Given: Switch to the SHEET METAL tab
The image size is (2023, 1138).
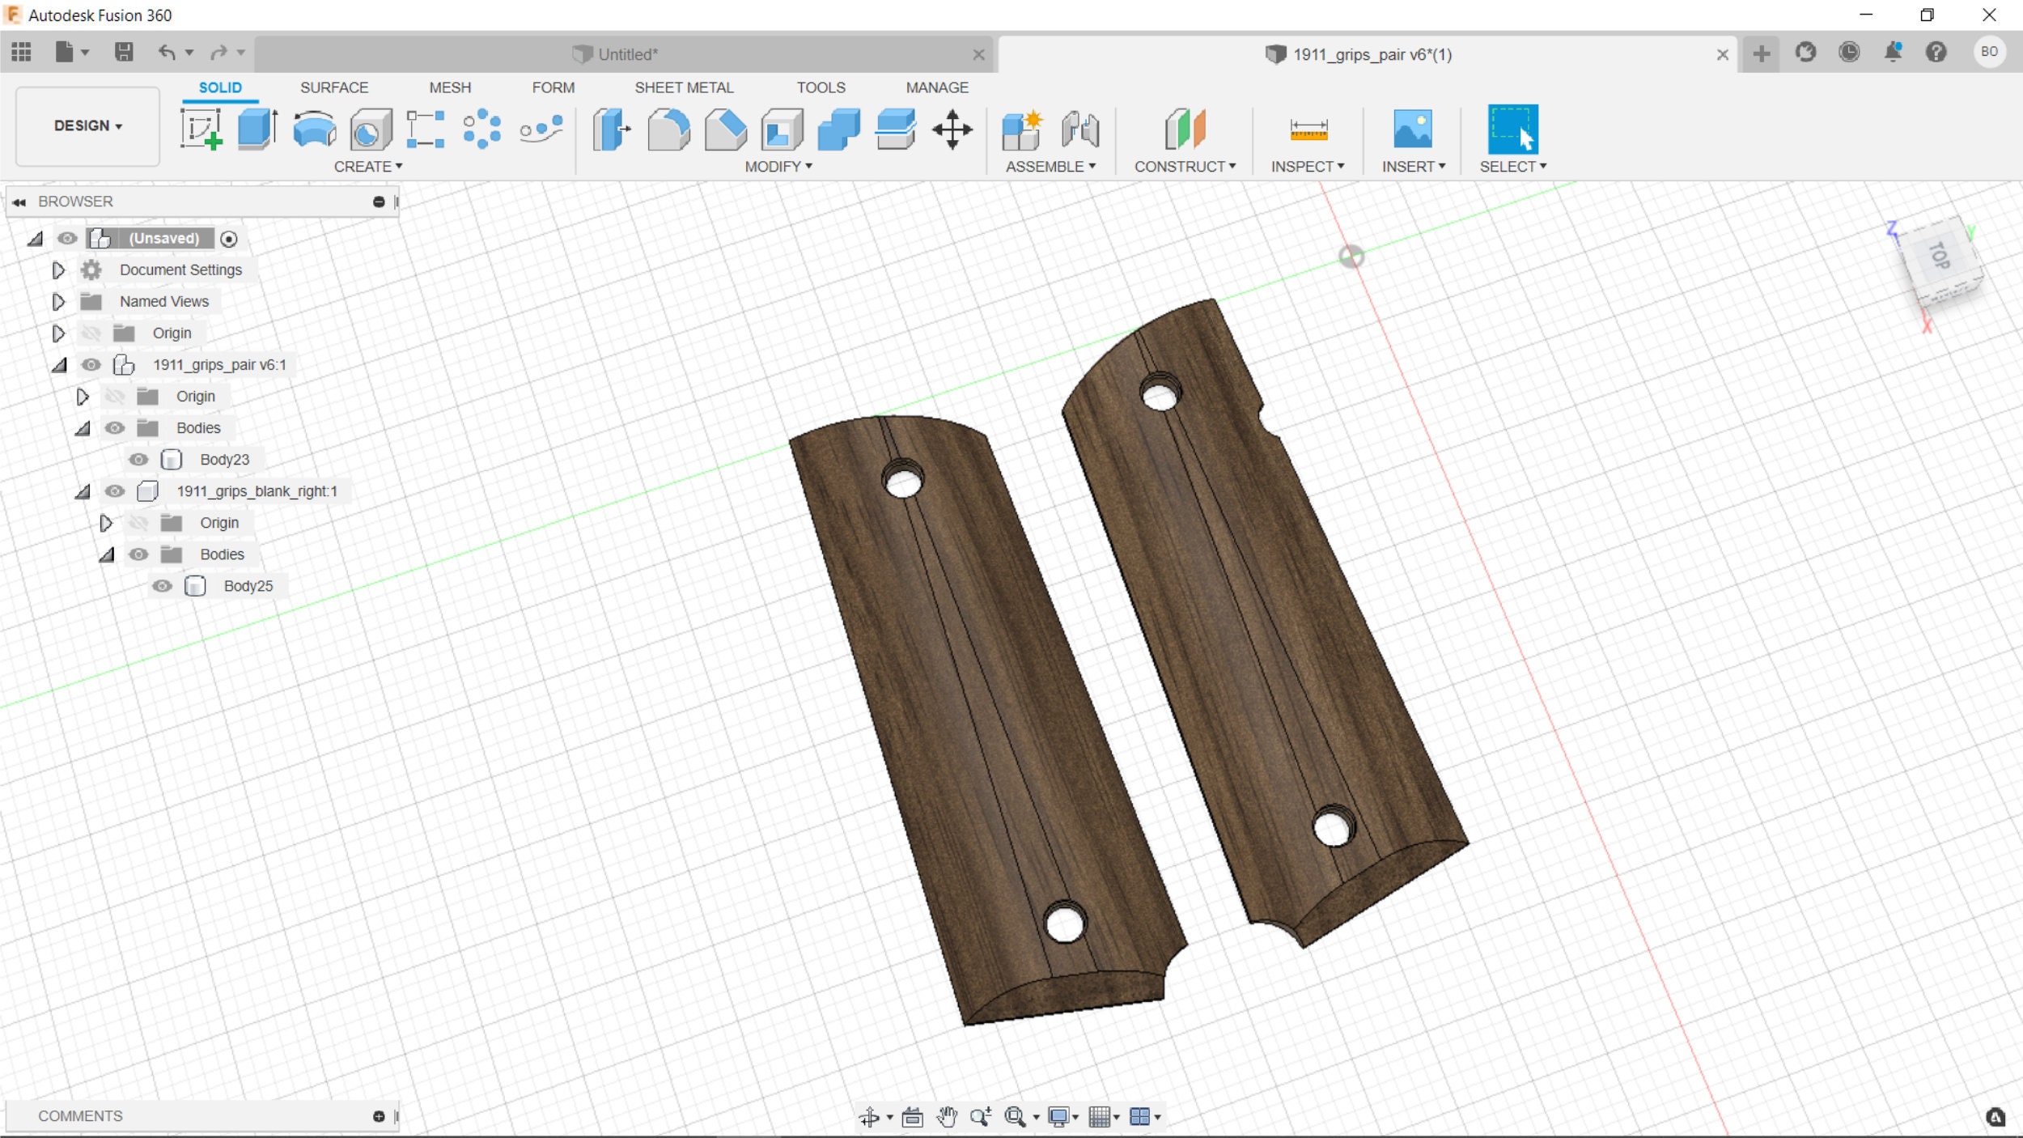Looking at the screenshot, I should [x=684, y=87].
